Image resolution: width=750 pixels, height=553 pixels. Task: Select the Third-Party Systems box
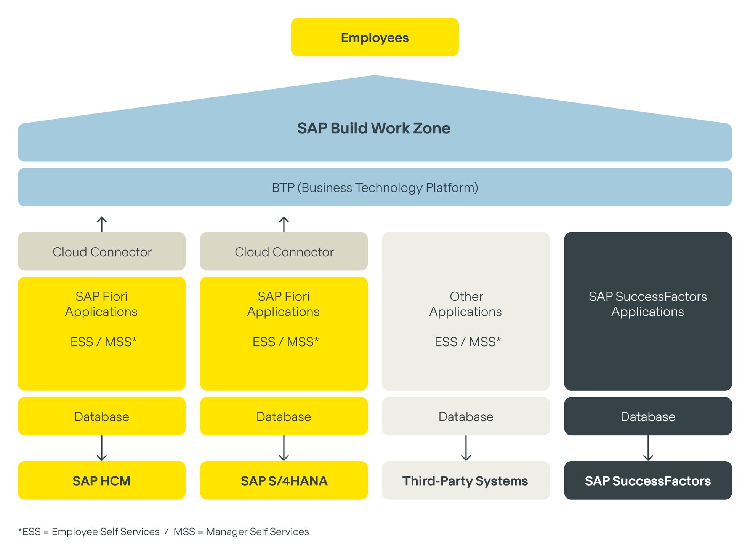[x=466, y=481]
